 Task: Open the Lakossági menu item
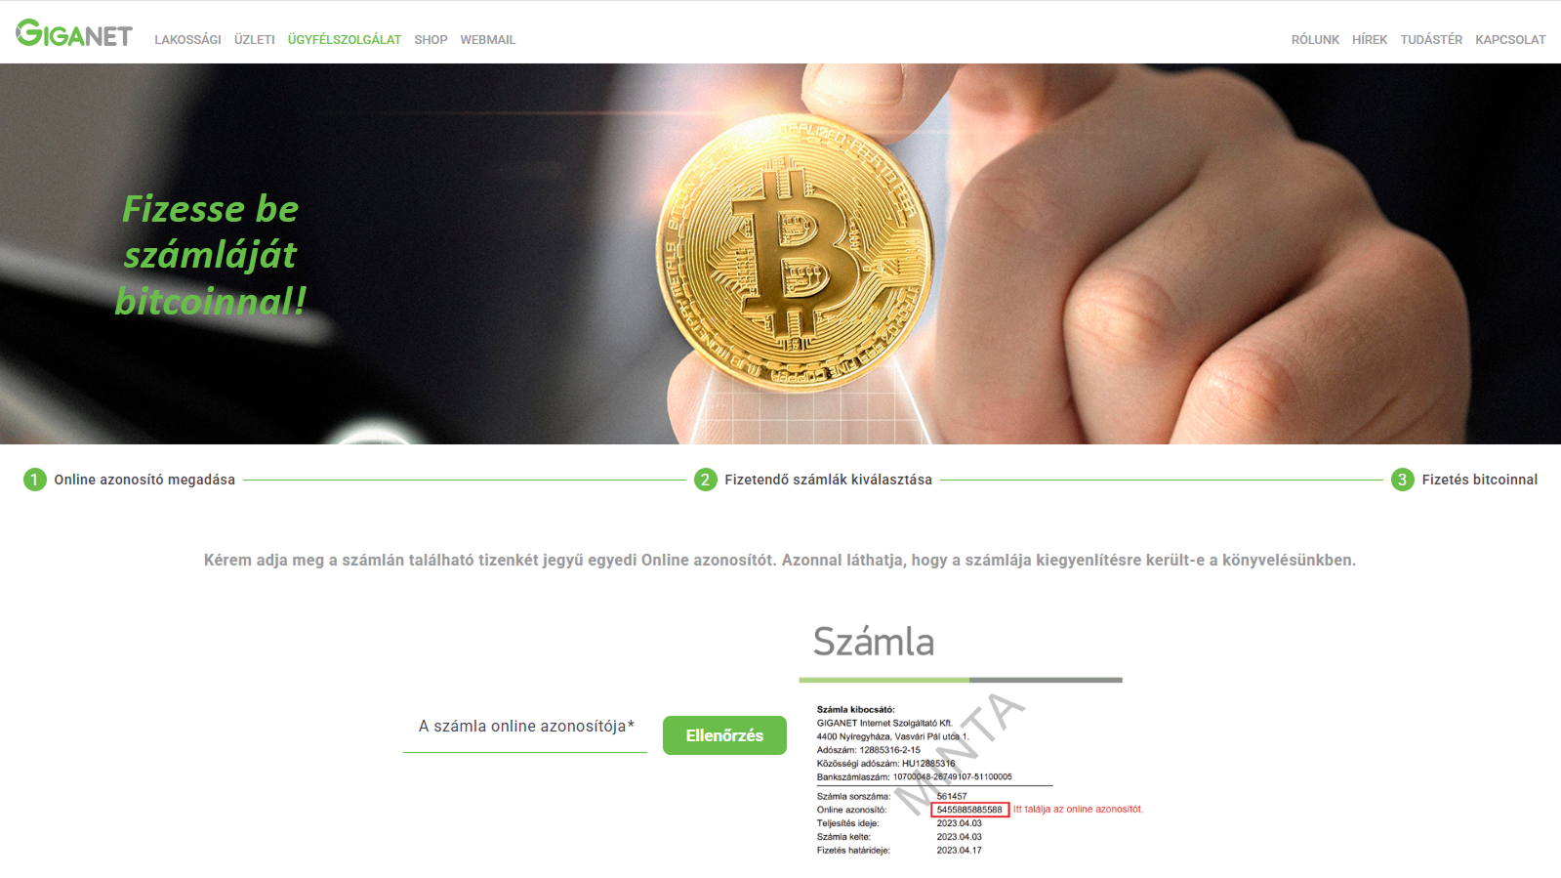click(187, 40)
